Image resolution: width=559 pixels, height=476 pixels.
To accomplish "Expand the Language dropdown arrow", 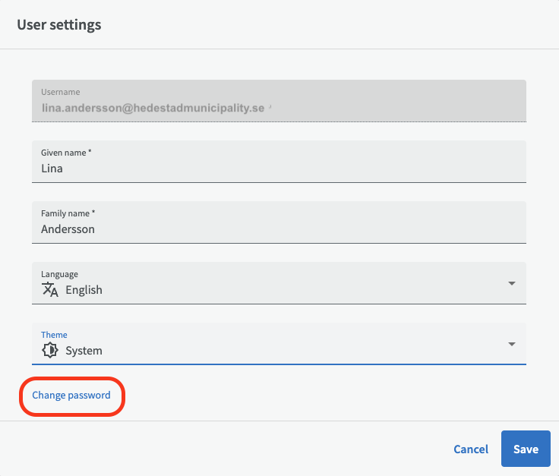I will [x=511, y=283].
